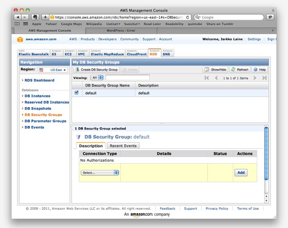Open the Viewing All dropdown

pyautogui.click(x=97, y=78)
